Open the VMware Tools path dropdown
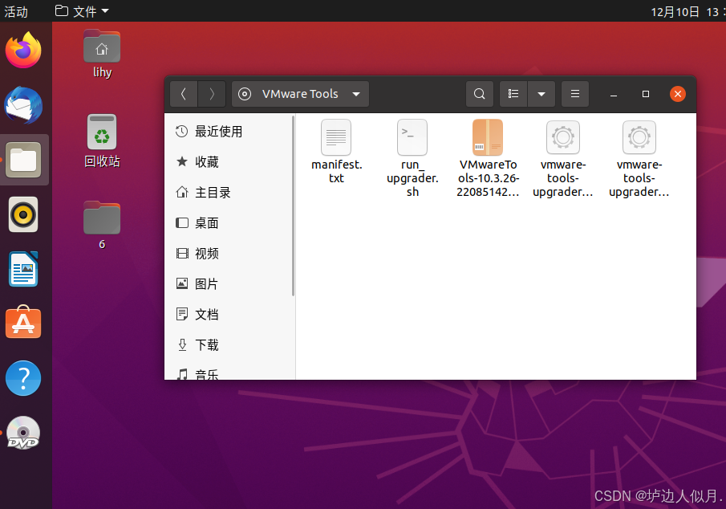726x509 pixels. (x=301, y=94)
